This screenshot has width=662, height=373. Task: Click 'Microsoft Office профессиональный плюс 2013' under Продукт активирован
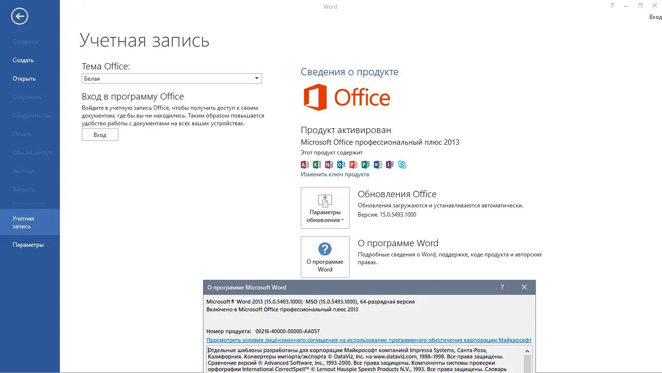coord(380,142)
